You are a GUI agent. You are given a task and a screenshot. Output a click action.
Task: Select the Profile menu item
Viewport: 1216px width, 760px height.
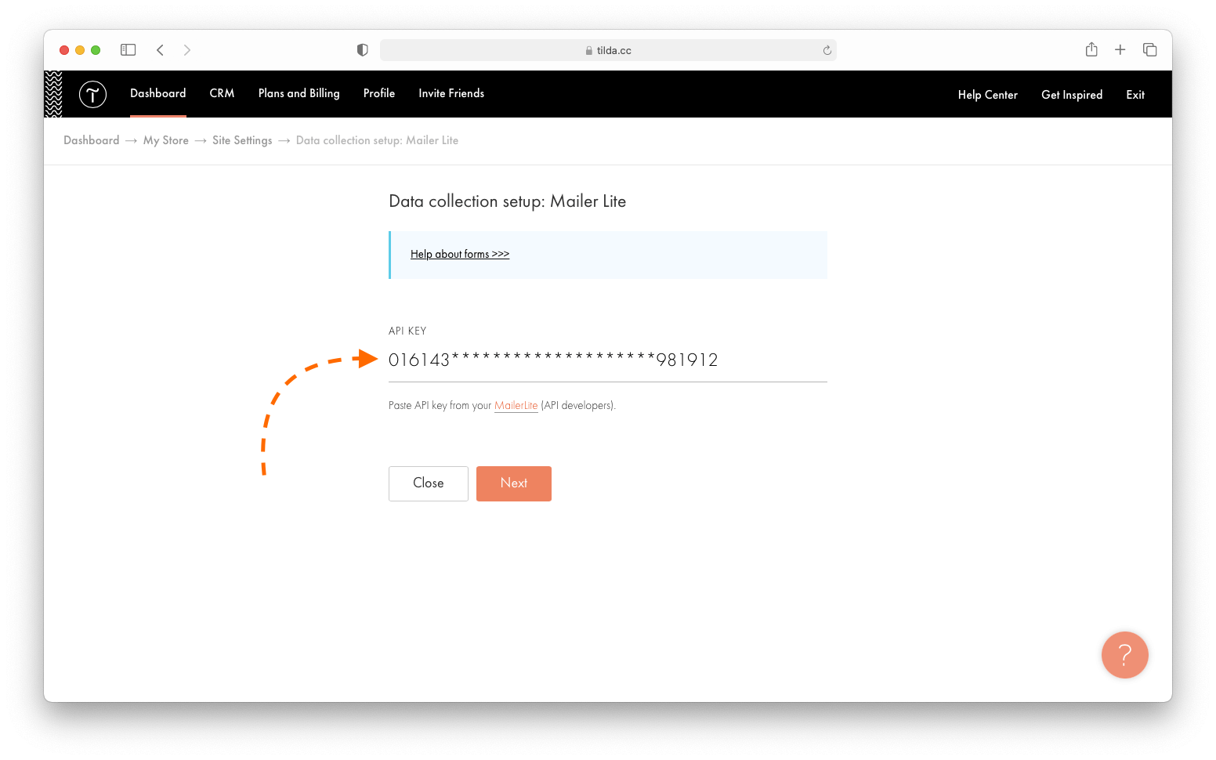(378, 93)
